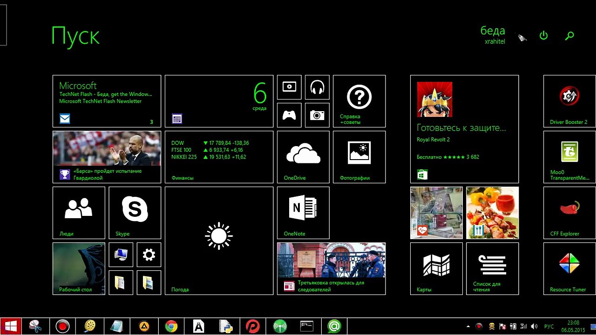Open the Video tile
The image size is (596, 335).
(x=289, y=87)
